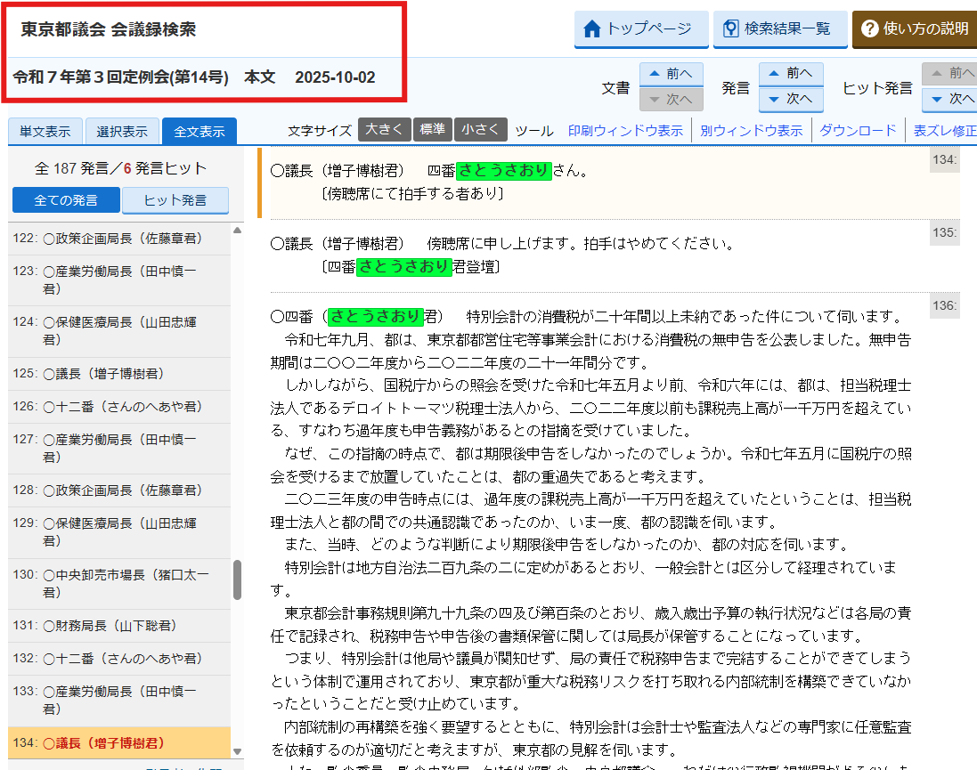Open the 使い方の説明 help button
977x770 pixels.
click(915, 28)
